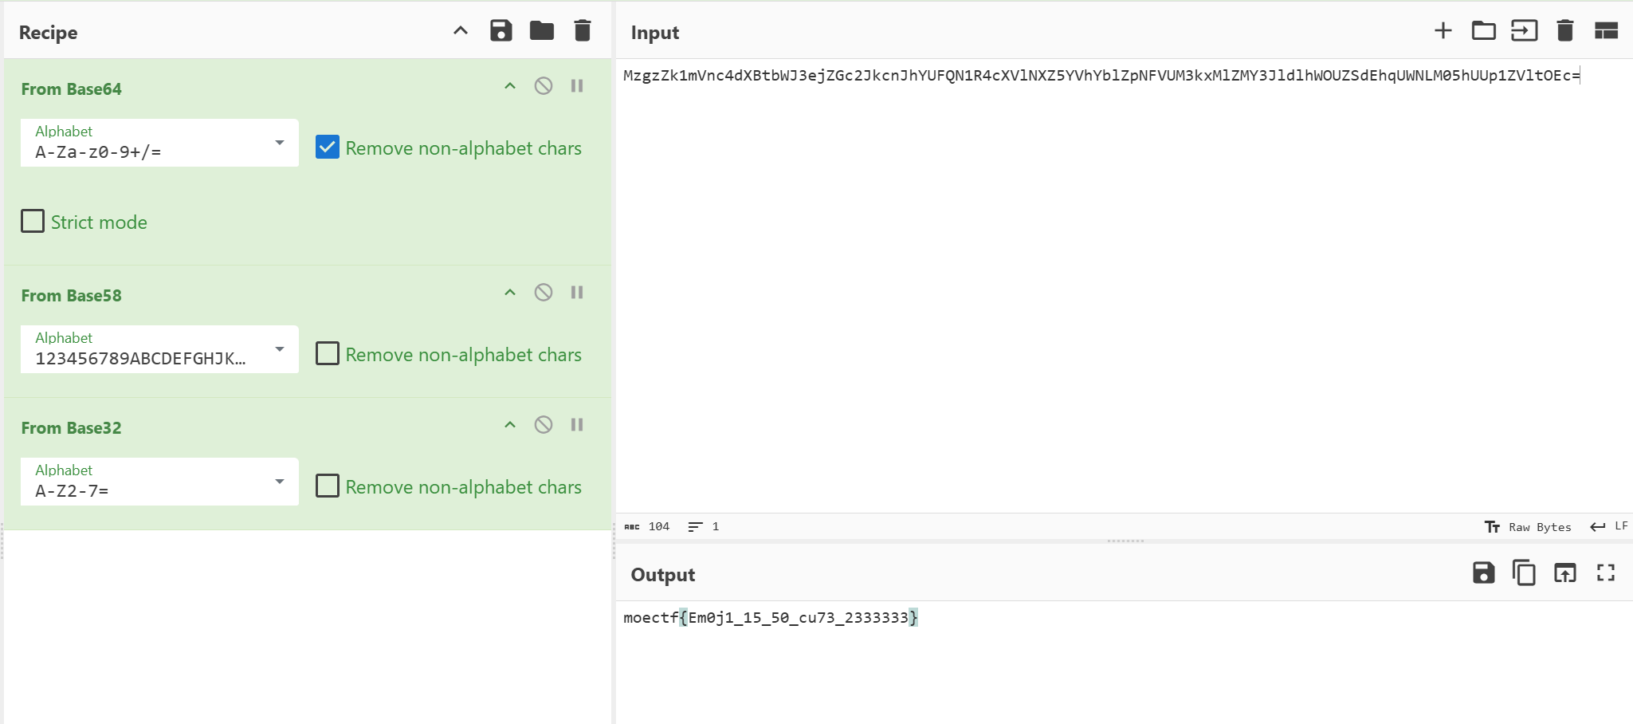Click the From Base58 operation title
The image size is (1633, 724).
[71, 296]
